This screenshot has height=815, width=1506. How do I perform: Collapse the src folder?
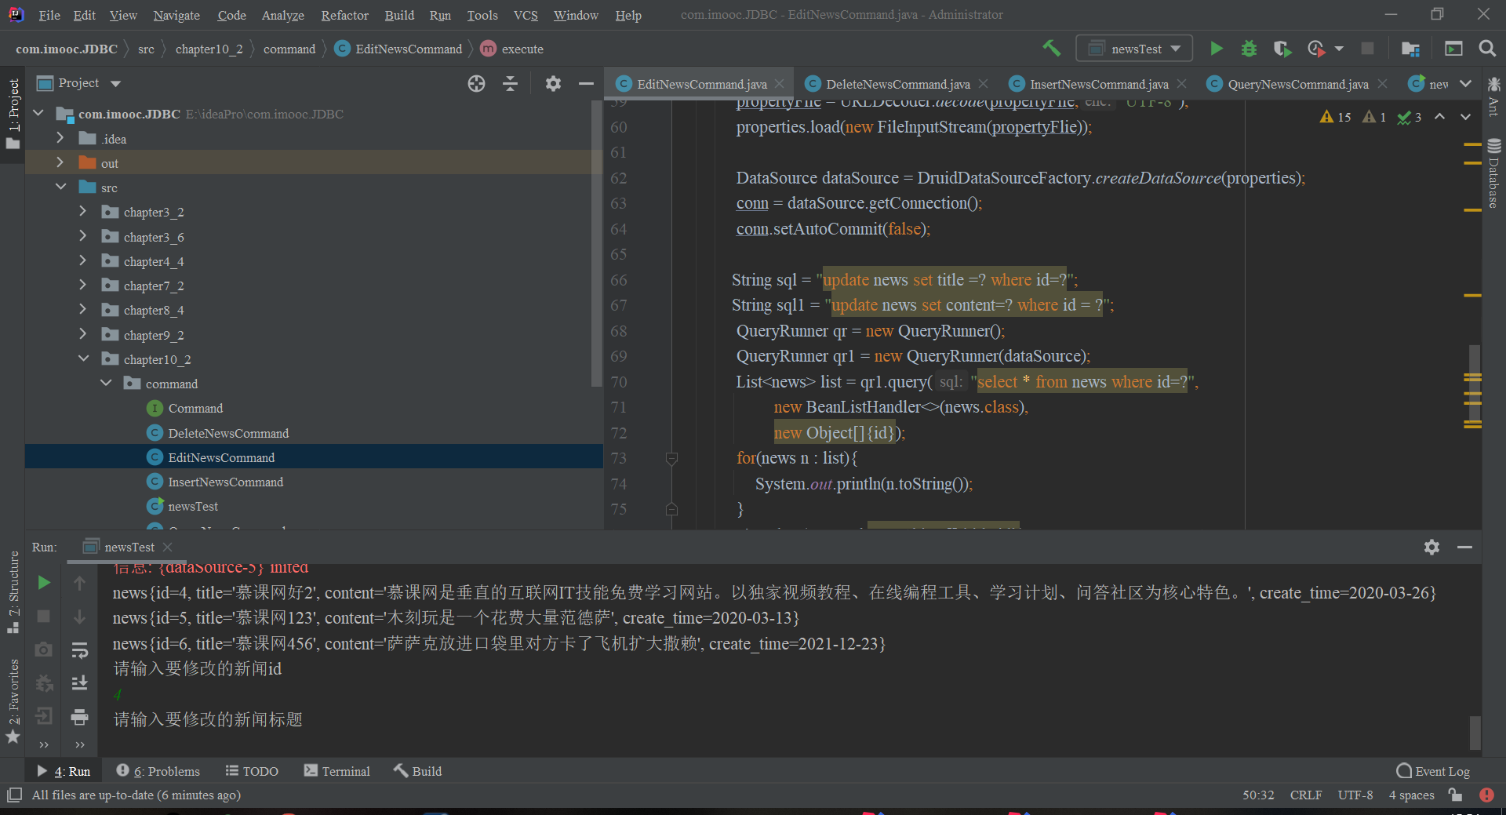60,187
